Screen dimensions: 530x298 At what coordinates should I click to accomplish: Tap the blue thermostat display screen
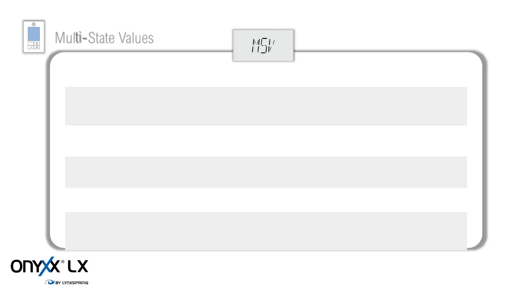tap(34, 34)
